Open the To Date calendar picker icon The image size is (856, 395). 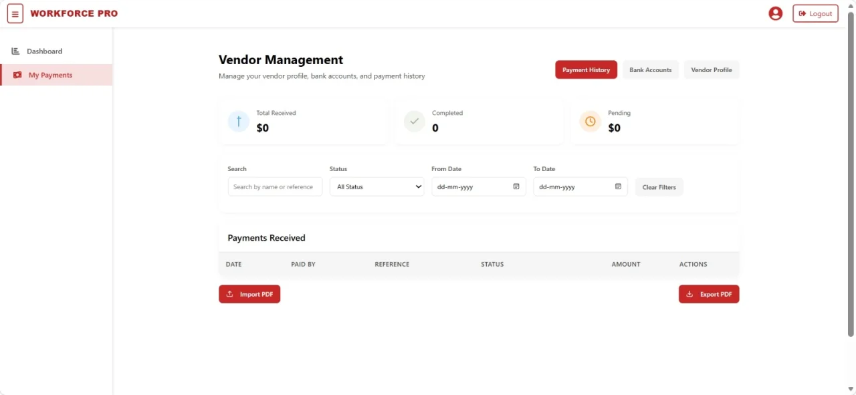(618, 186)
